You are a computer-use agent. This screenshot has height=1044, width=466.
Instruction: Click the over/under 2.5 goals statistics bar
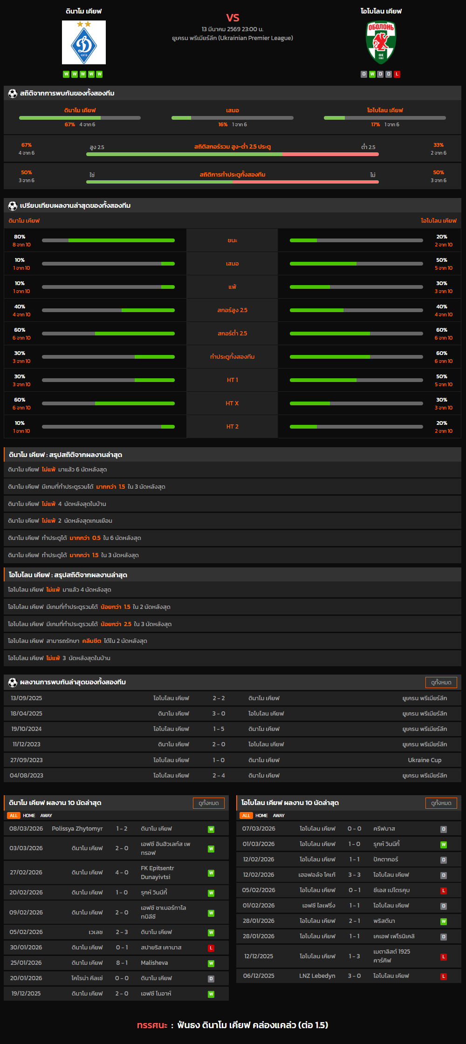tap(232, 154)
